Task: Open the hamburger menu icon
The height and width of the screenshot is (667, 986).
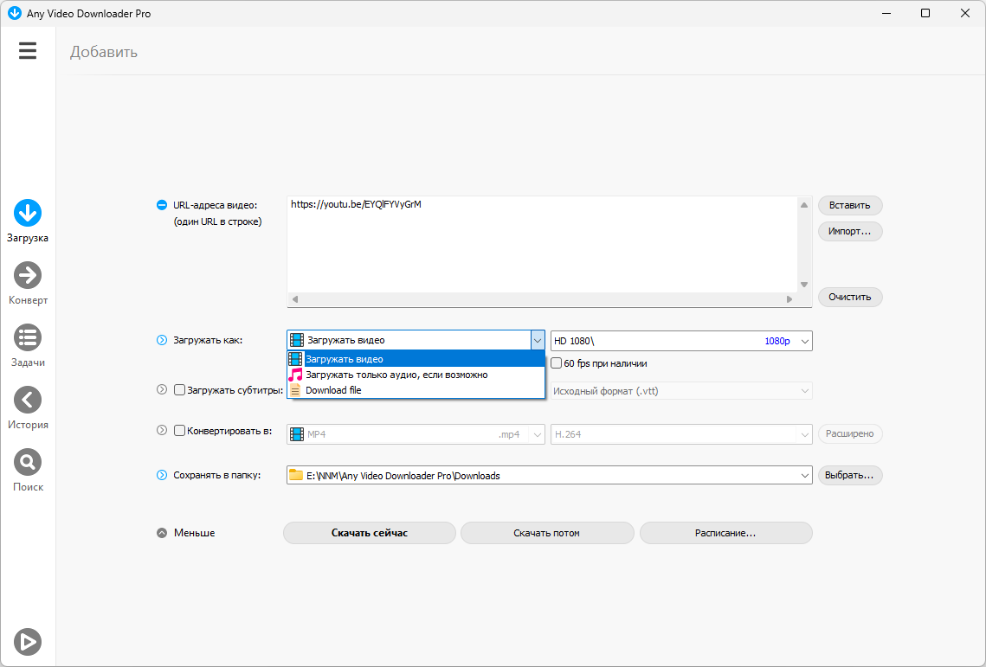Action: click(x=28, y=51)
